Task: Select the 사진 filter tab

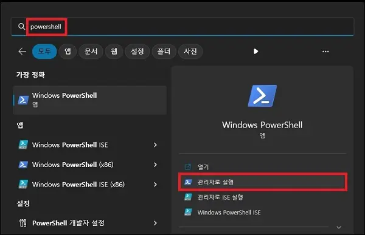Action: pos(190,51)
